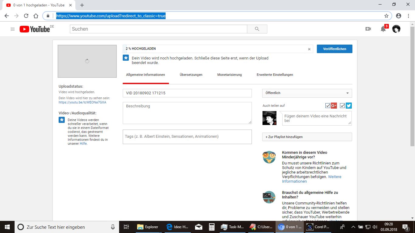Open the Chrome profile icon
The width and height of the screenshot is (415, 233).
coord(399,16)
